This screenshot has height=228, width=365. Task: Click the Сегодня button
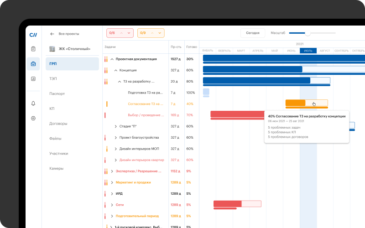point(253,33)
